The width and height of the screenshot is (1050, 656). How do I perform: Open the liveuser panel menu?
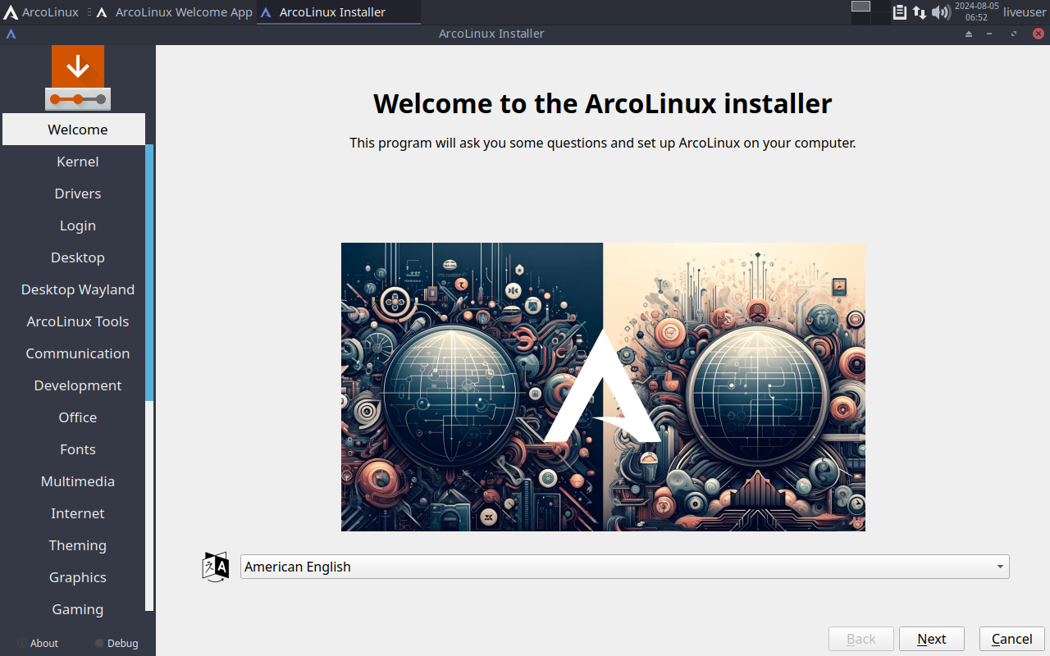(x=1024, y=12)
